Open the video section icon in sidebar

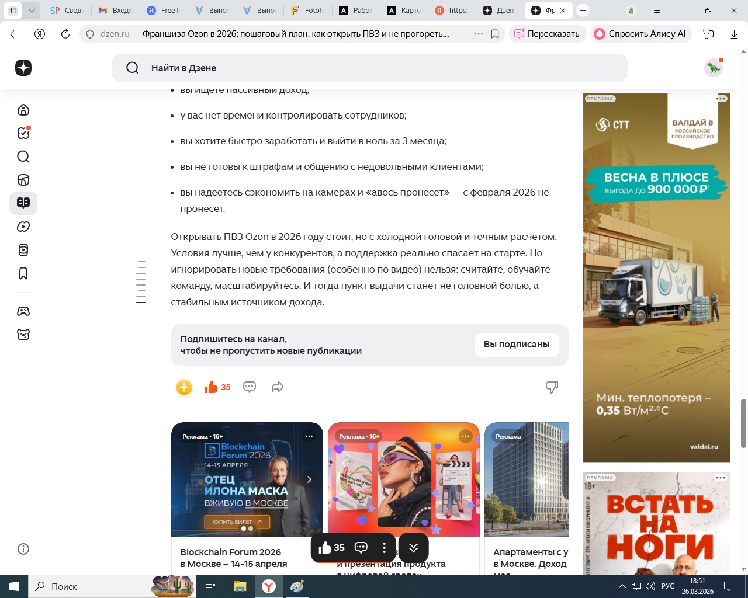23,227
